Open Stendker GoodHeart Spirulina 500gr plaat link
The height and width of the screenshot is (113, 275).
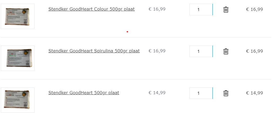pyautogui.click(x=94, y=51)
